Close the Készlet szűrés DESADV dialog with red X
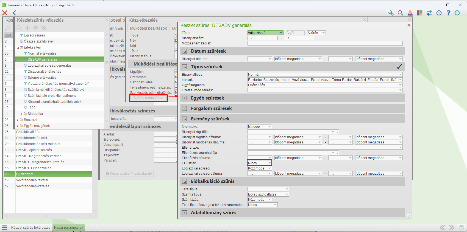This screenshot has width=467, height=232. [x=409, y=25]
